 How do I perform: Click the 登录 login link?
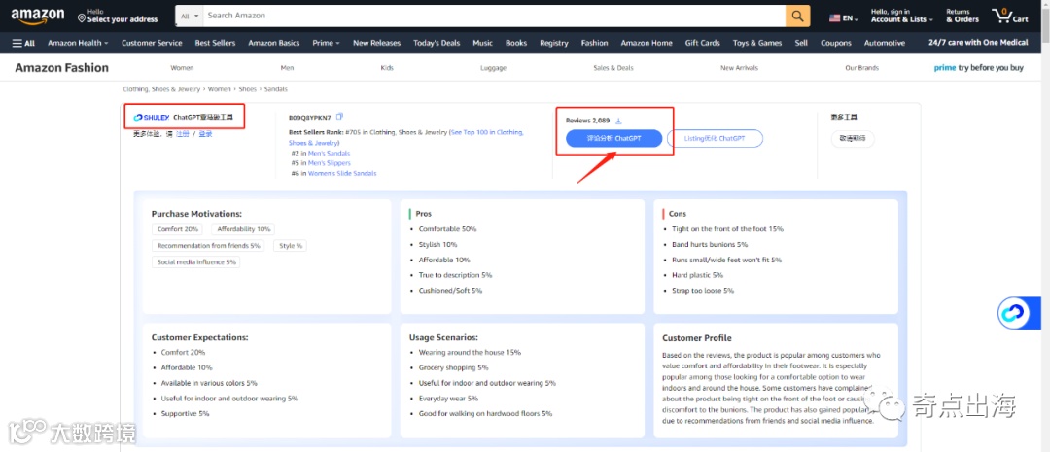[x=205, y=134]
